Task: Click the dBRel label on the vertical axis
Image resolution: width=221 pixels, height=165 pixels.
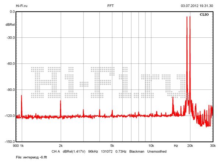Action: pos(10,25)
